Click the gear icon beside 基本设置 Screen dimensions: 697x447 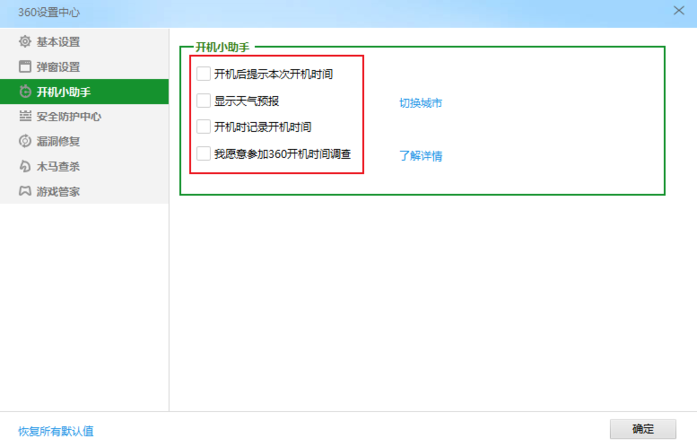pos(25,42)
